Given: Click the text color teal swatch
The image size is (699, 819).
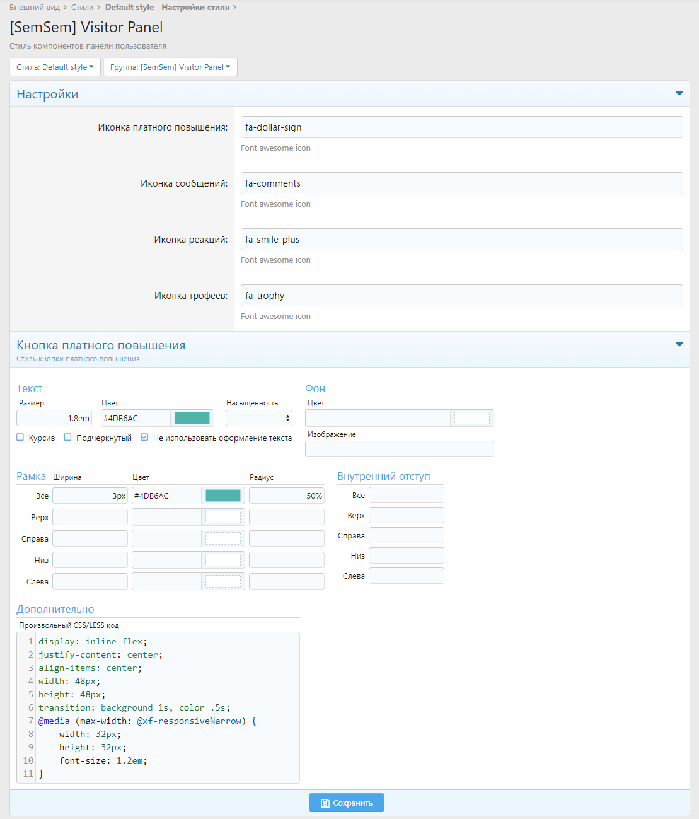Looking at the screenshot, I should [192, 418].
